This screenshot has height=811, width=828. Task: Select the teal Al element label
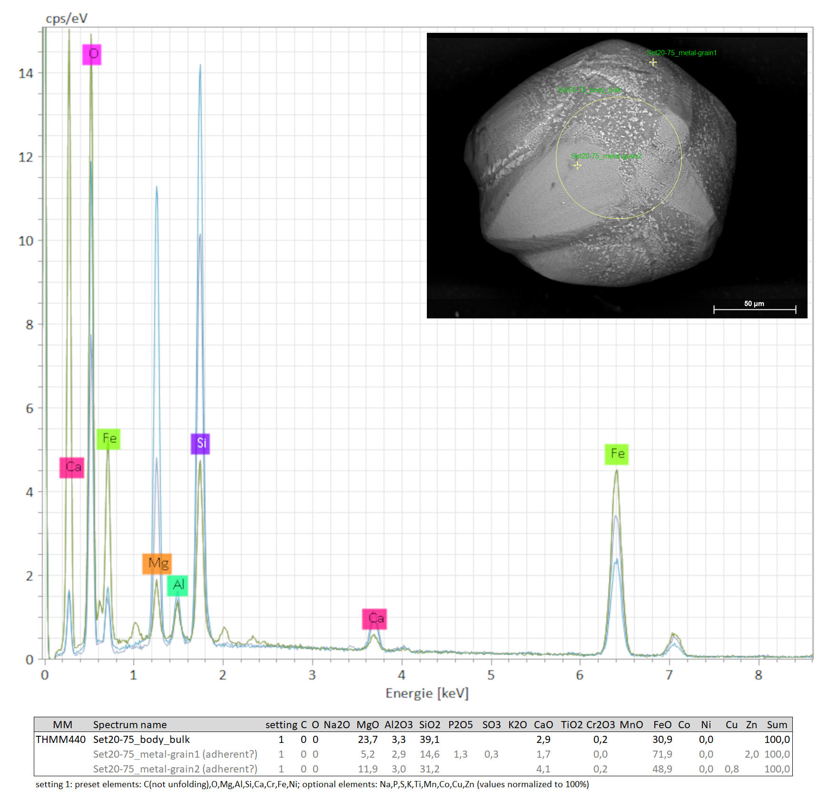178,585
